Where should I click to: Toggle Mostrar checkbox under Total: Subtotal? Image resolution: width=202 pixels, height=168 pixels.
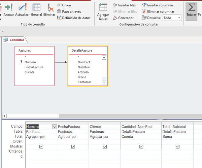[177, 147]
